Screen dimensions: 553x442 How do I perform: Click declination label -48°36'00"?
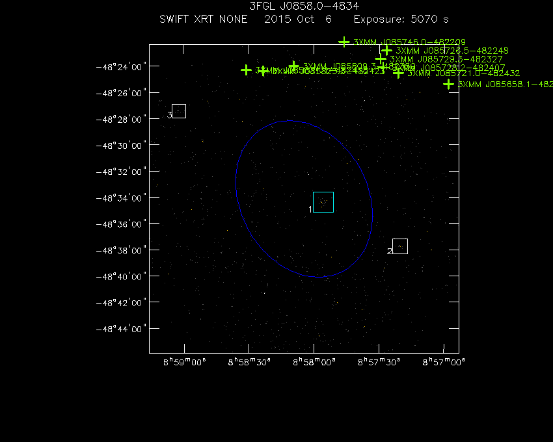click(121, 224)
